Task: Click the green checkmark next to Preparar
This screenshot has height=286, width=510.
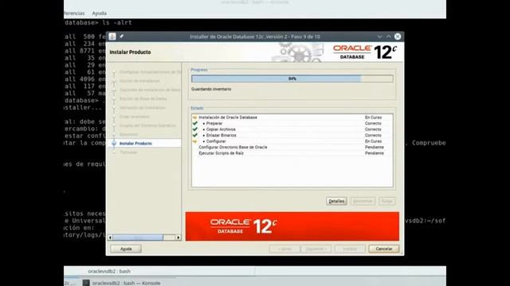Action: tap(194, 123)
